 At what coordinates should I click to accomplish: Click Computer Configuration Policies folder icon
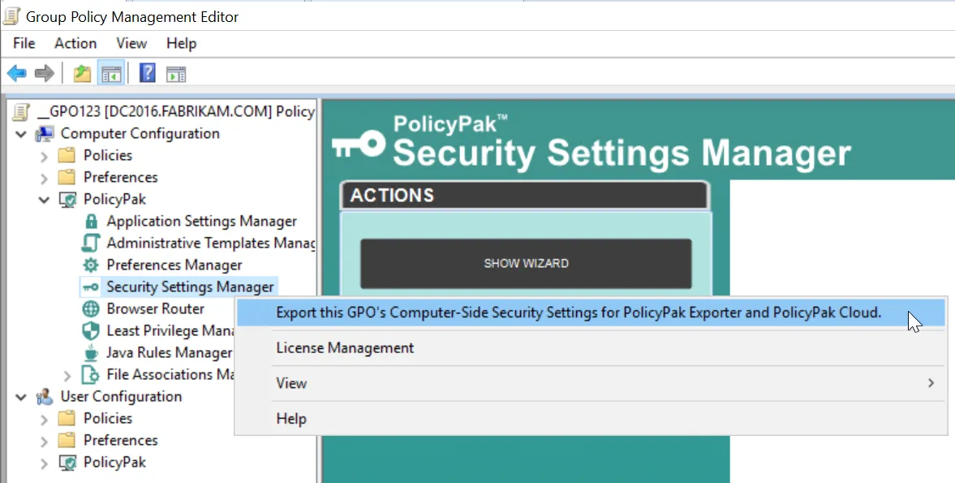[x=67, y=155]
